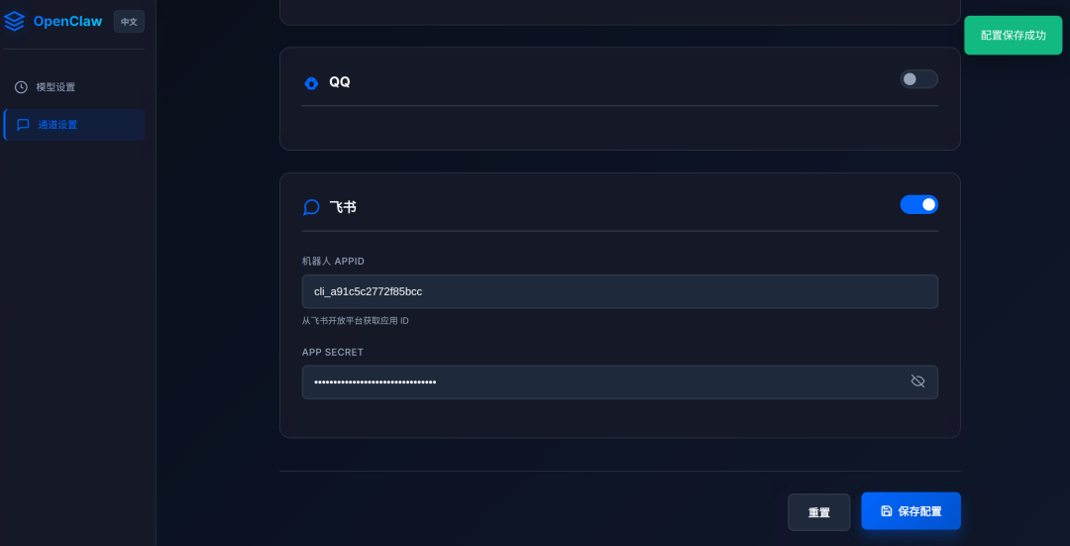
Task: Enable the QQ channel toggle
Action: (x=918, y=79)
